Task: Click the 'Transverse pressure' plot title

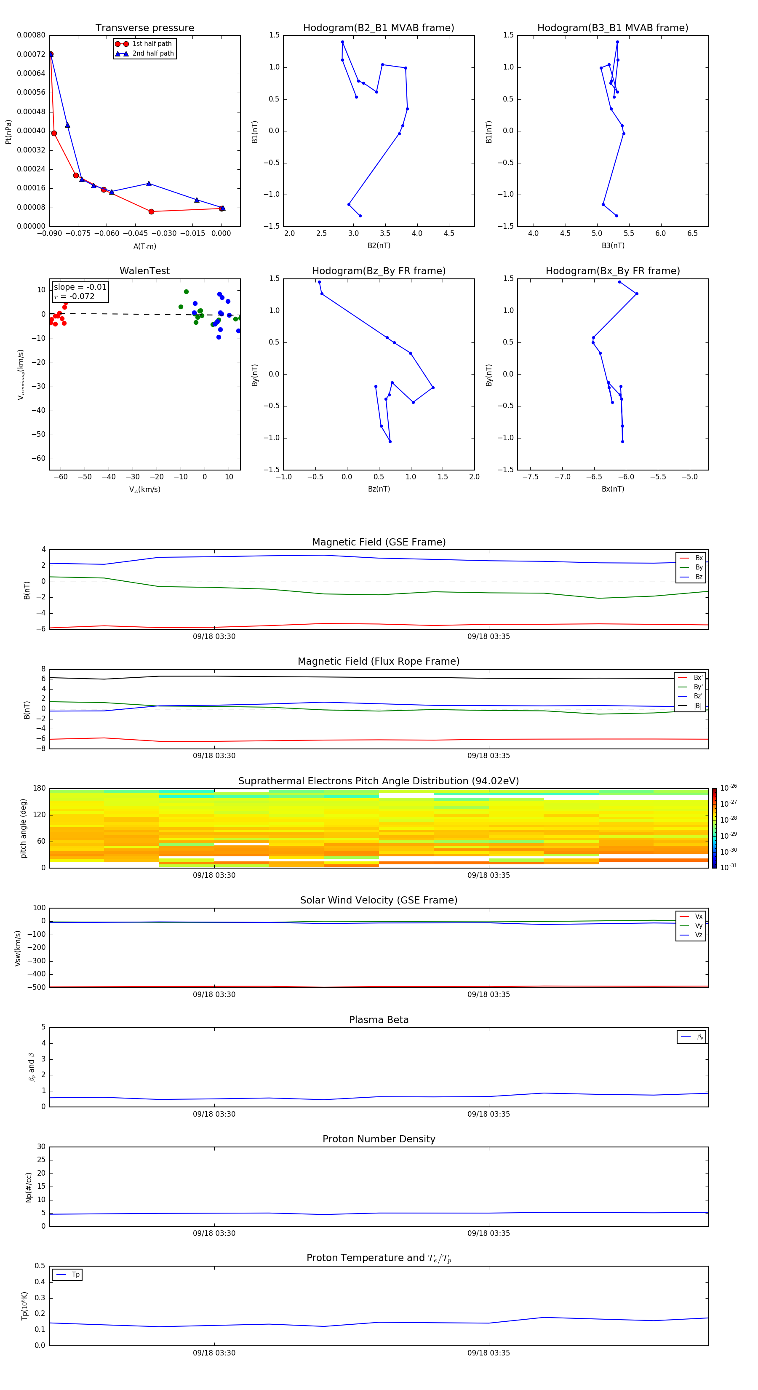Action: [x=144, y=28]
